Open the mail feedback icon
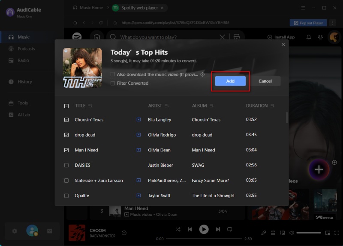The width and height of the screenshot is (343, 246). 50,231
